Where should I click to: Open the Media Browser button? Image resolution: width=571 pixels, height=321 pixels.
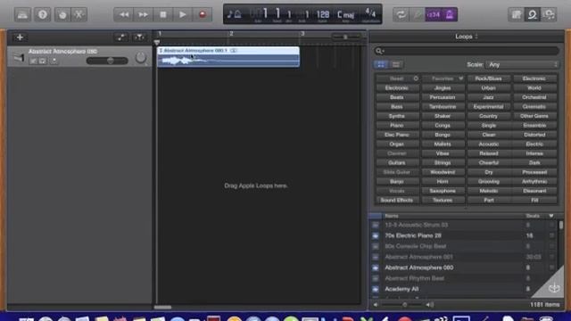(x=549, y=14)
